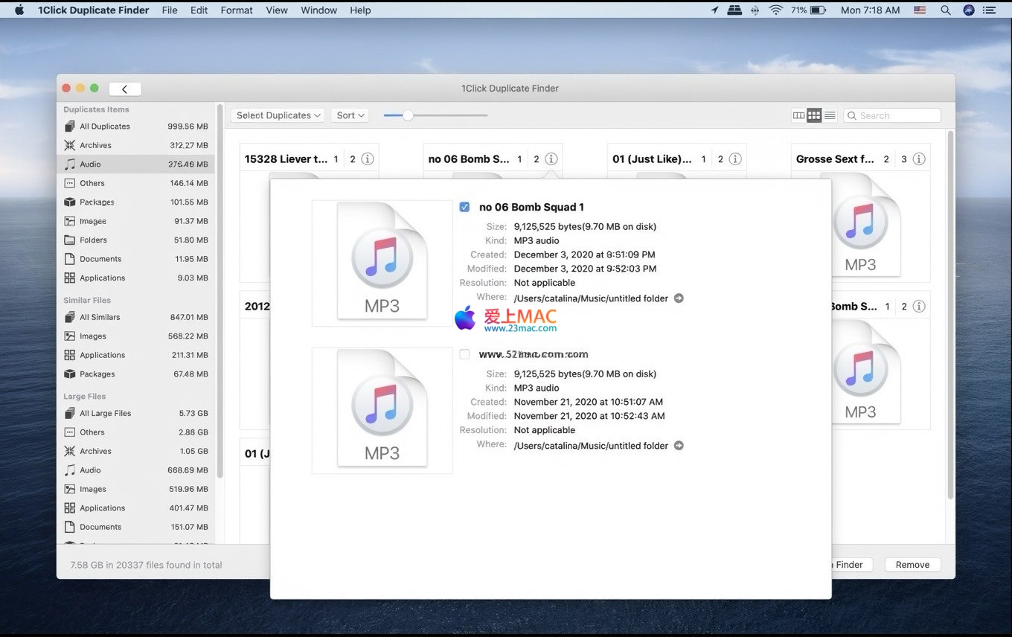Open the Window menu

[x=318, y=10]
